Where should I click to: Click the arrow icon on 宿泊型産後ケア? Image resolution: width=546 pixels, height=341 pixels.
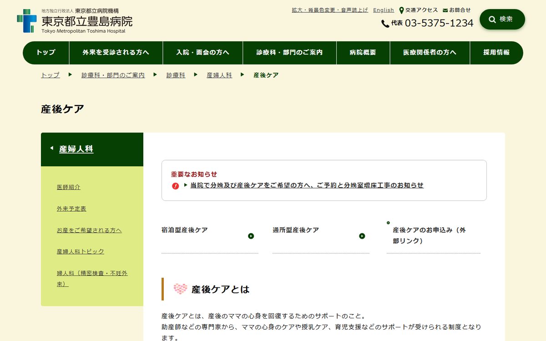coord(251,236)
